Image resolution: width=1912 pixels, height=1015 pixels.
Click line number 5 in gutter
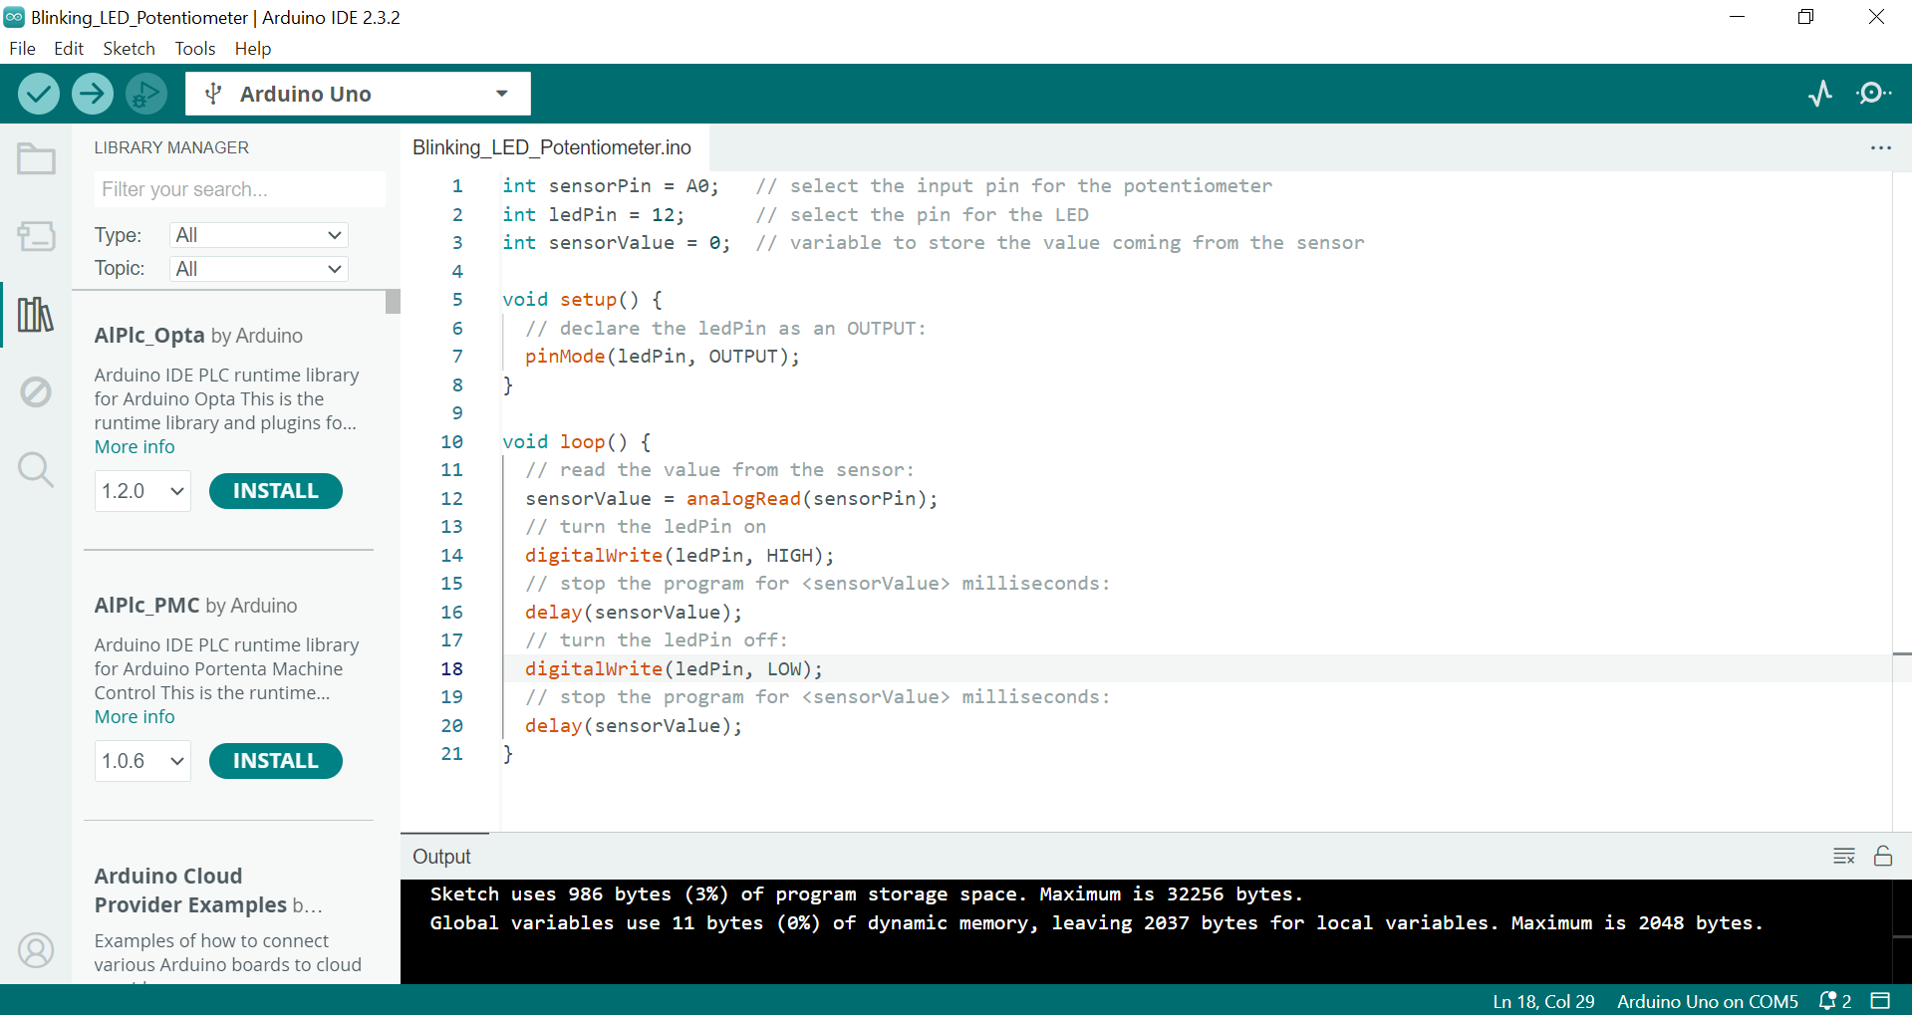[x=457, y=300]
